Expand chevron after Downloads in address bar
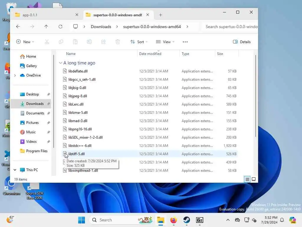The image size is (302, 227). click(117, 27)
